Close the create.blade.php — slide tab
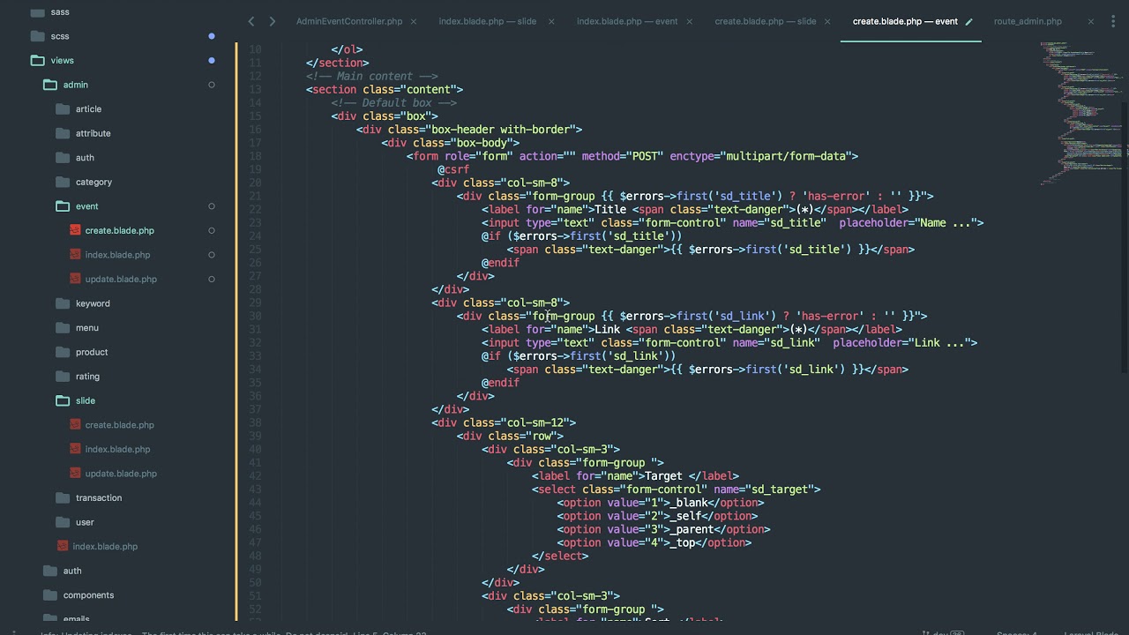 coord(826,21)
